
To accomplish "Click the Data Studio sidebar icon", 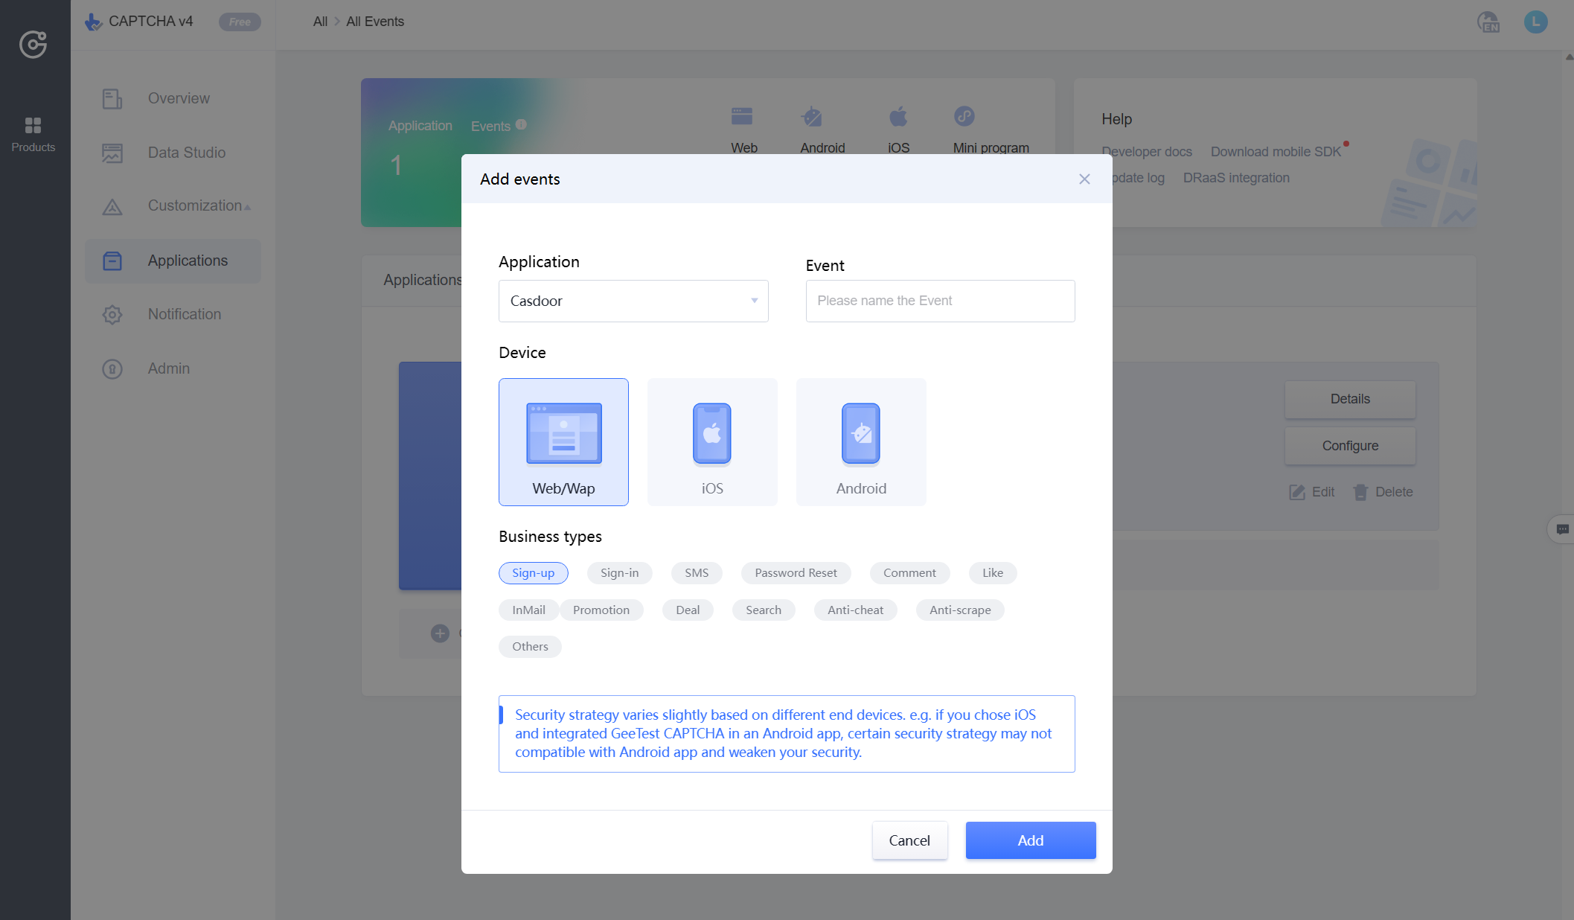I will pyautogui.click(x=111, y=153).
